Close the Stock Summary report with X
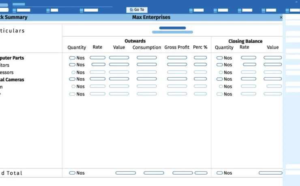Screen dimensions: 300x186 (281, 17)
